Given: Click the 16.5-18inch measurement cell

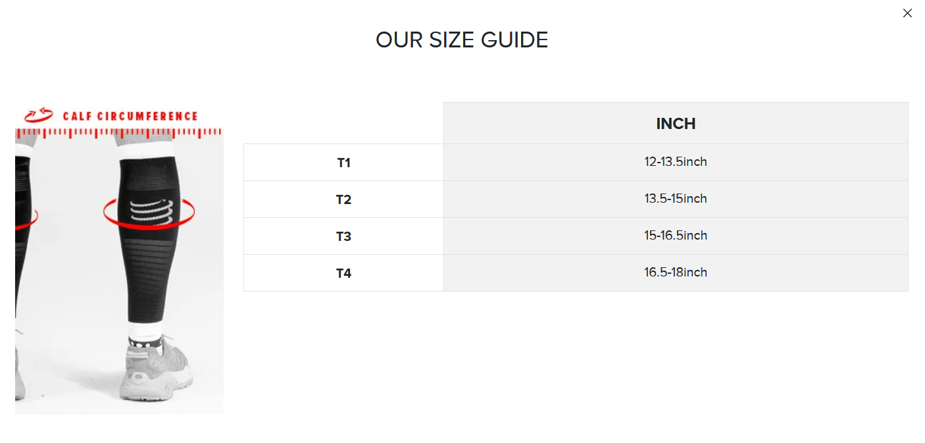Looking at the screenshot, I should (x=676, y=273).
